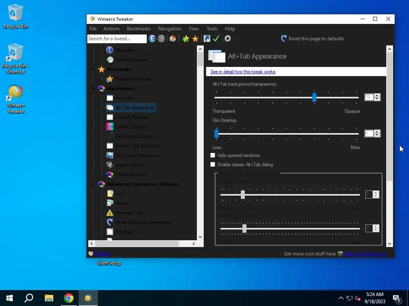Open the Actions menu

(111, 29)
